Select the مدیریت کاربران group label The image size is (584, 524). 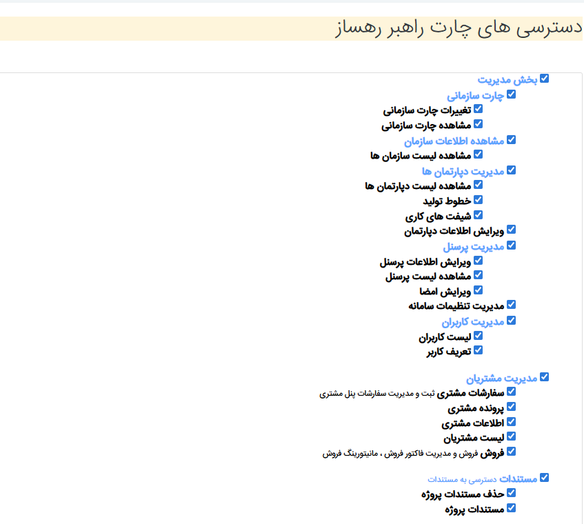point(472,321)
